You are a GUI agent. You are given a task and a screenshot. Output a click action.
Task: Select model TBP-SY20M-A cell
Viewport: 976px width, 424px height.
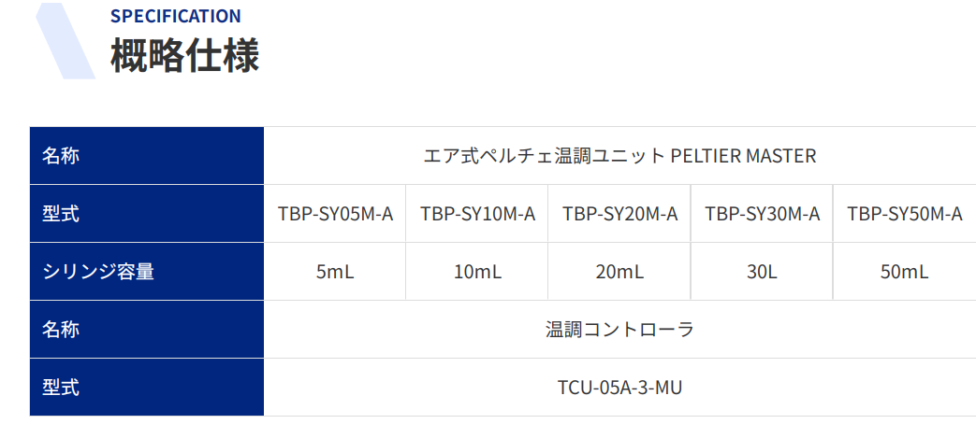tap(620, 214)
